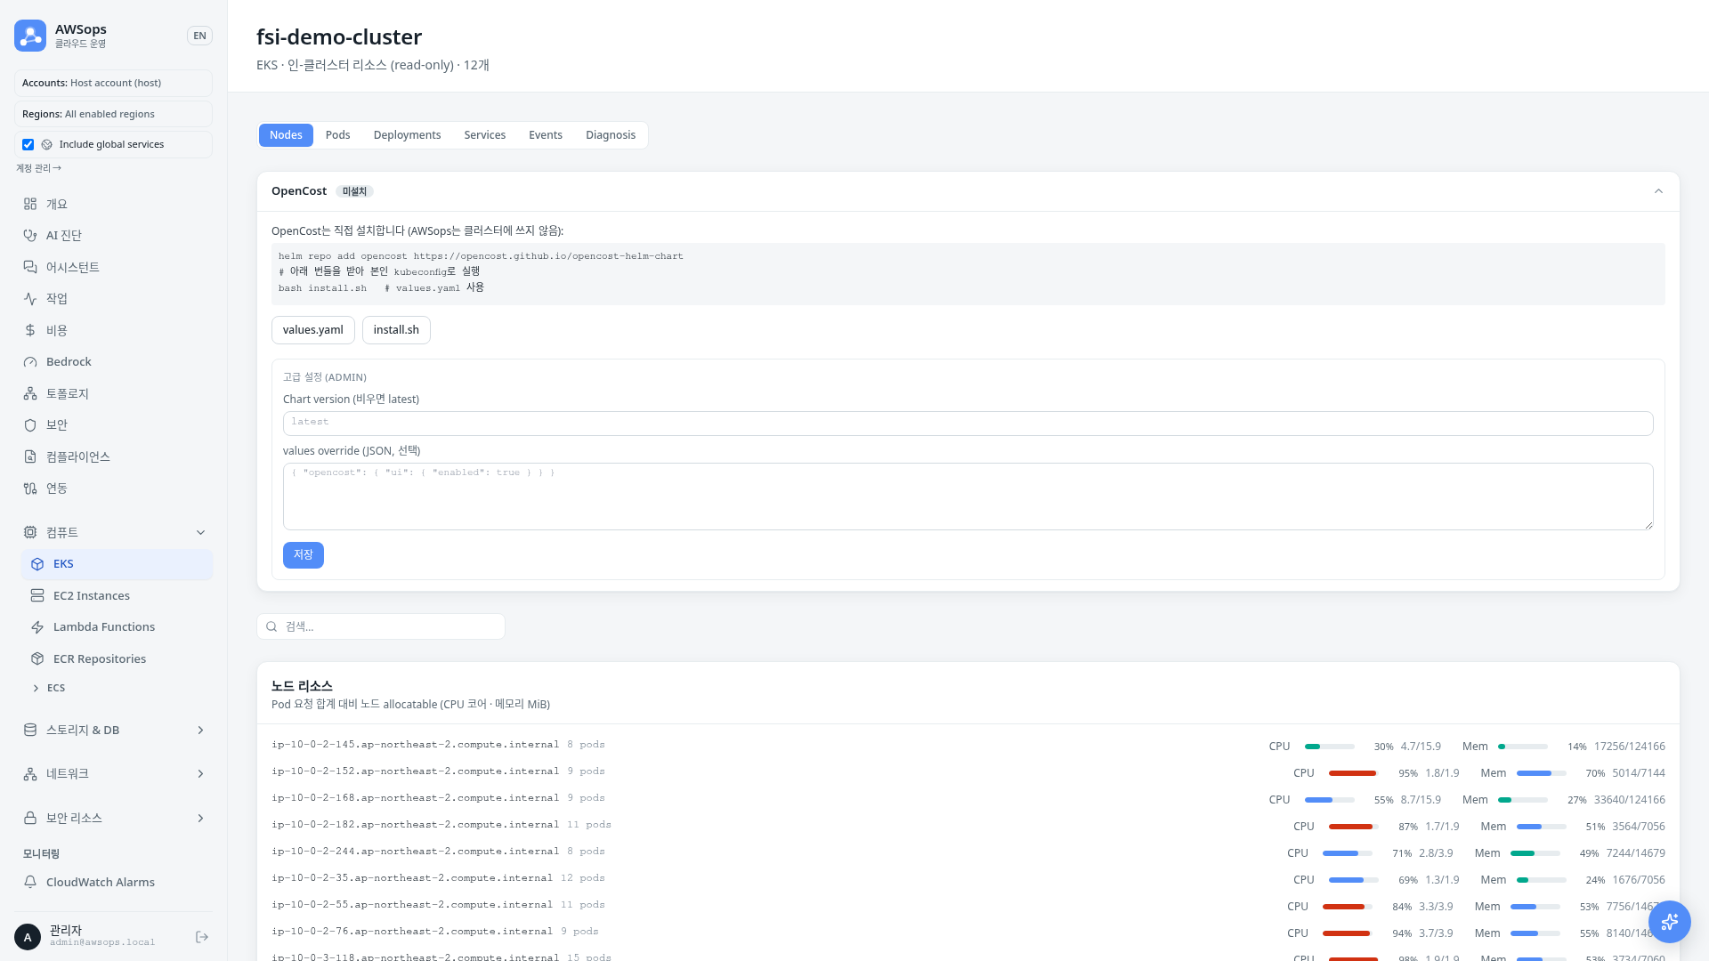
Task: Click the logout icon beside 관리자
Action: [202, 937]
